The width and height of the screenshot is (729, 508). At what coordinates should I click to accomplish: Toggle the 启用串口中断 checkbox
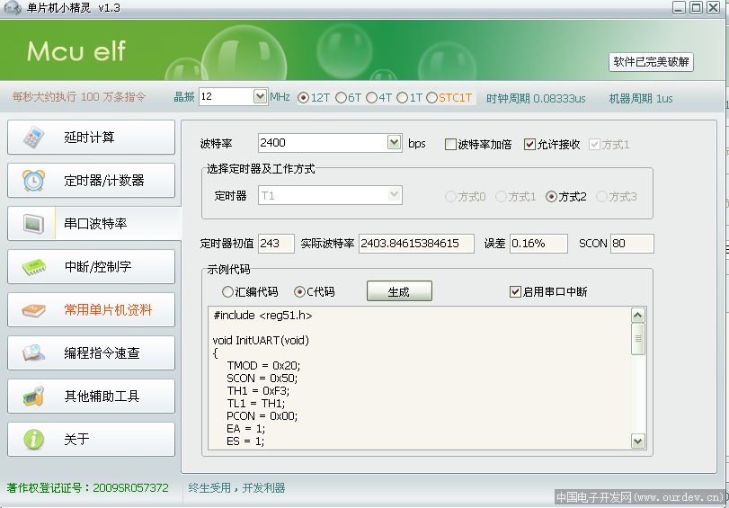pyautogui.click(x=515, y=291)
